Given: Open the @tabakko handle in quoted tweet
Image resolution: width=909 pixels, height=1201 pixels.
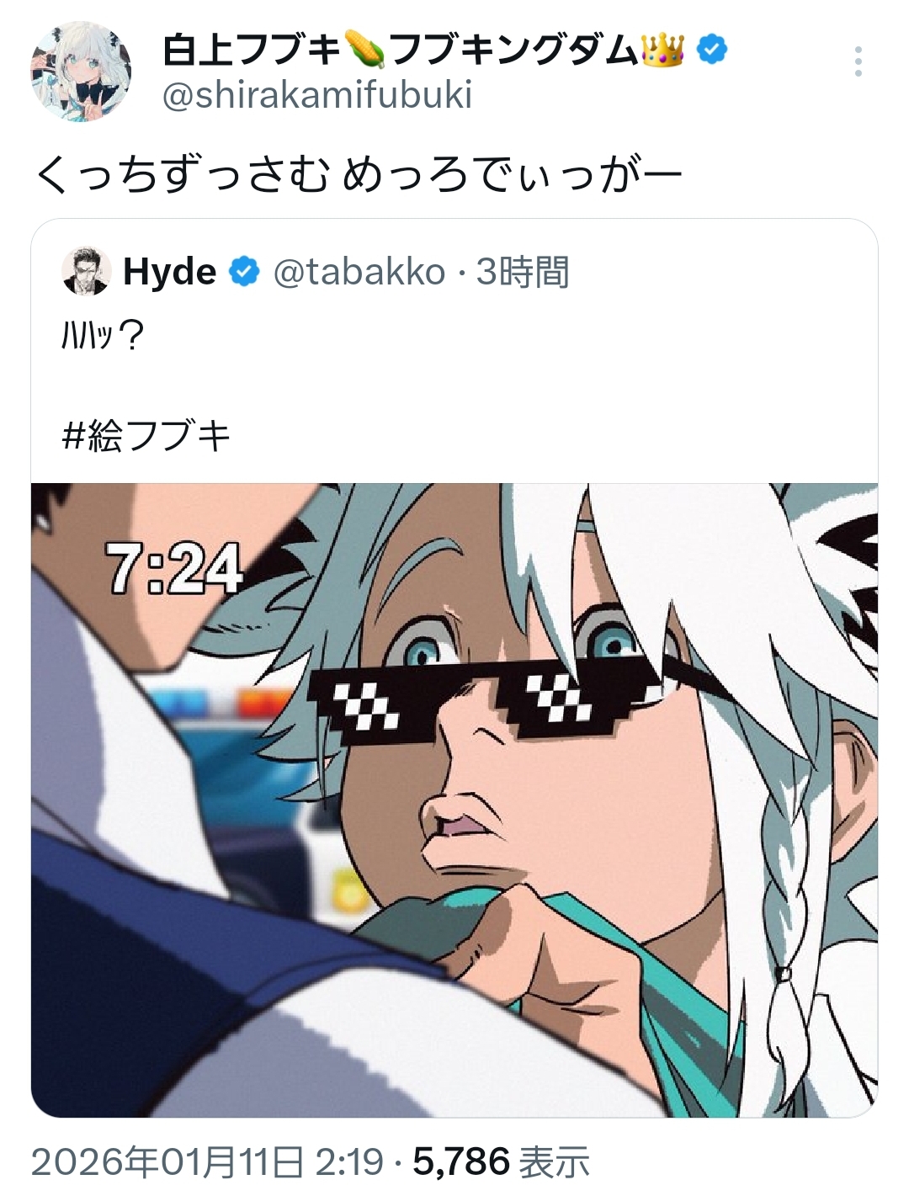Looking at the screenshot, I should tap(359, 272).
